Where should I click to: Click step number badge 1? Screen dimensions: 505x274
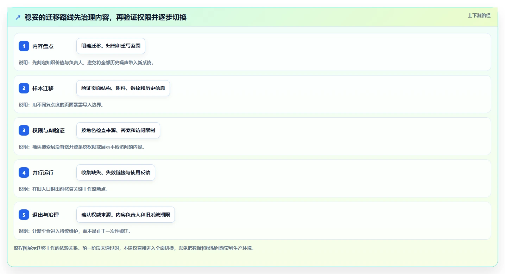coord(24,46)
